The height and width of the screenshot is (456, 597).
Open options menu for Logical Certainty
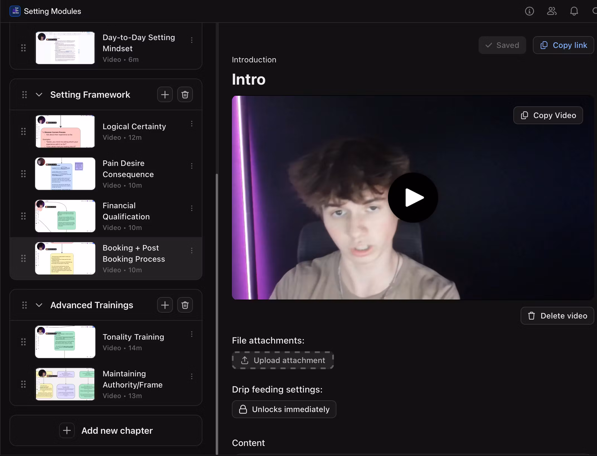tap(192, 124)
